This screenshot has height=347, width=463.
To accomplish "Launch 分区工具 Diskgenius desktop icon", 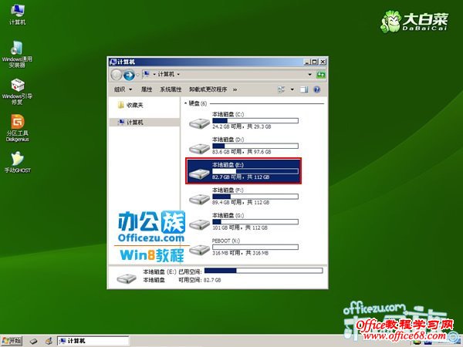I will click(18, 128).
